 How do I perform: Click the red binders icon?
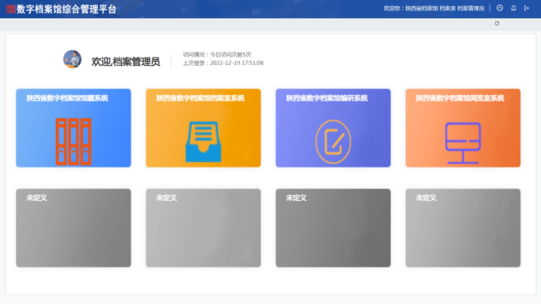(x=73, y=141)
